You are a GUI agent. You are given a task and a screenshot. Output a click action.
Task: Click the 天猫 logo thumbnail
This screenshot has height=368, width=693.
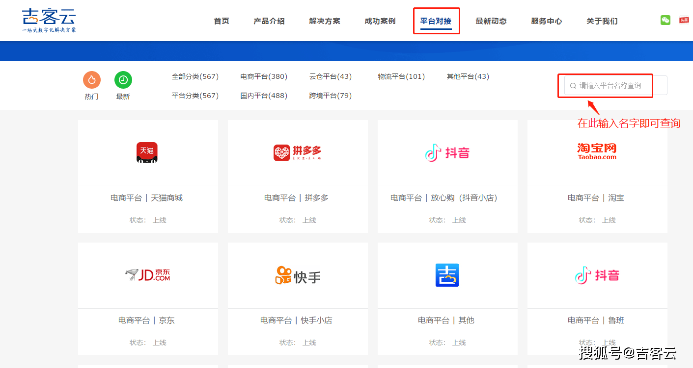point(147,152)
